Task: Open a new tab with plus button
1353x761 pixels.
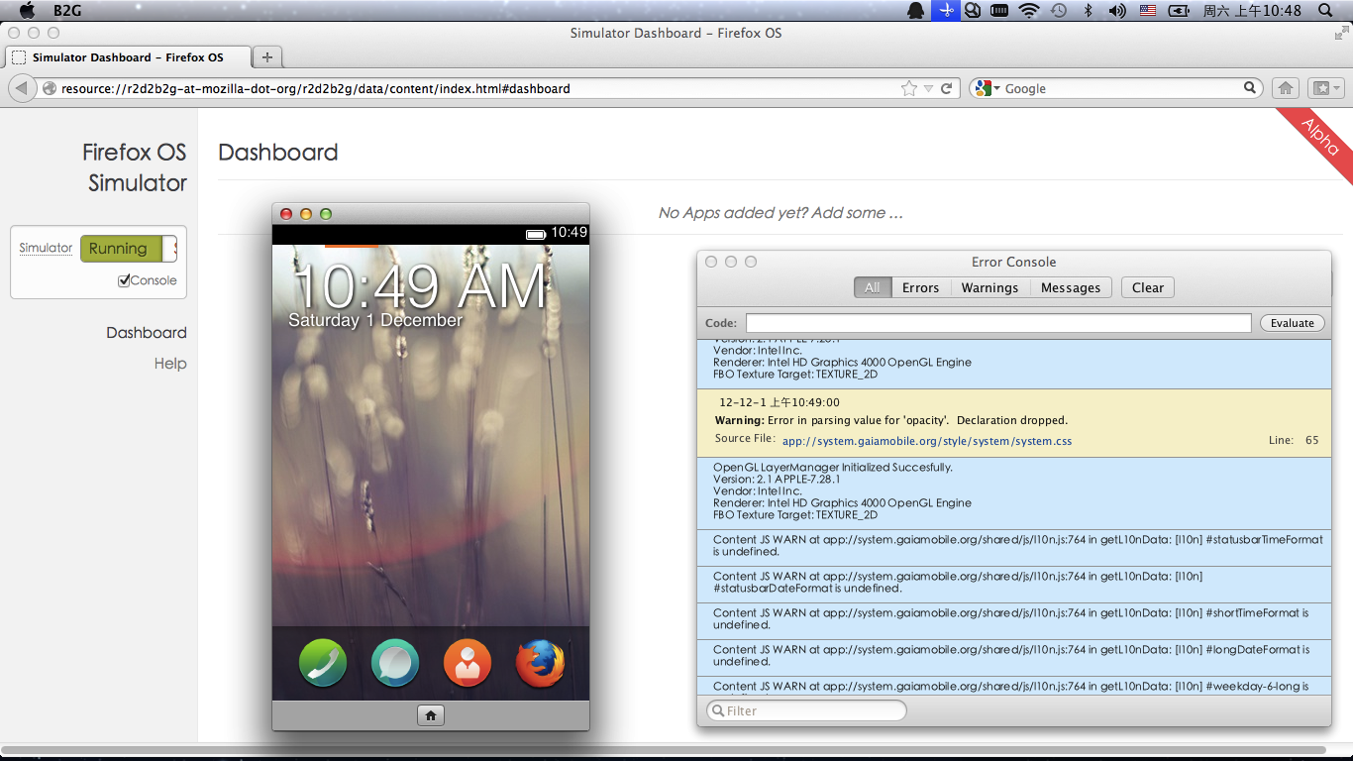Action: 266,56
